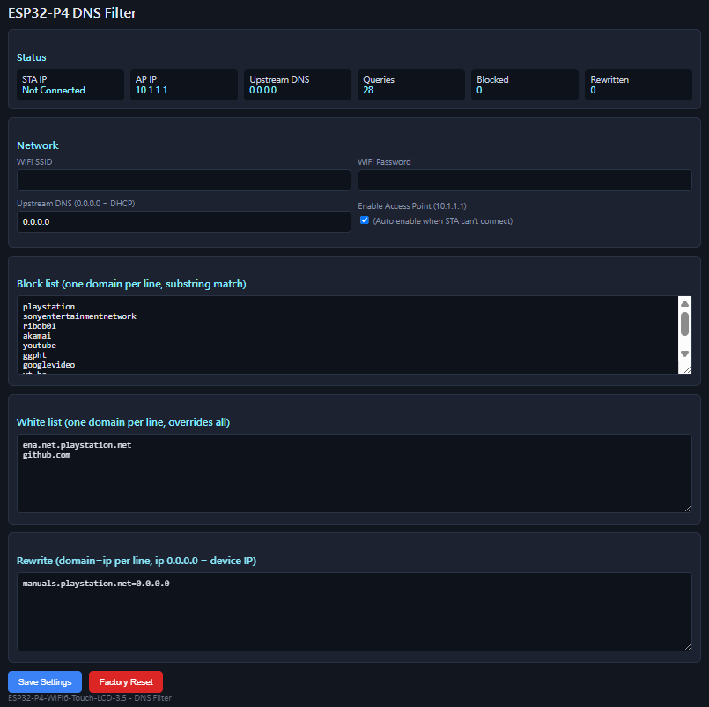Click 'ena.net.playstation.net' in White list
Viewport: 709px width, 707px height.
77,445
